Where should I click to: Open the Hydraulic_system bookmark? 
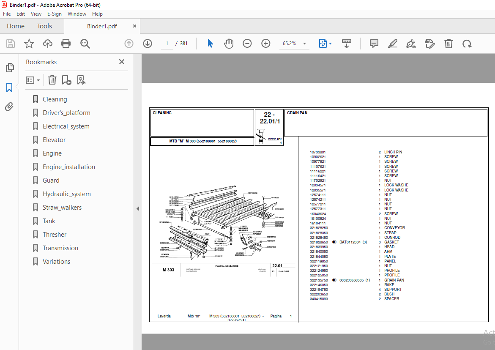click(67, 194)
